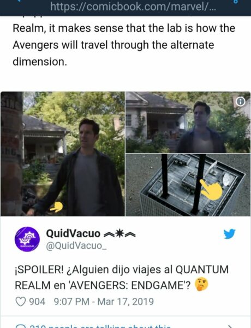
Task: Open 'people are talking about this' replies link
Action: click(x=100, y=326)
